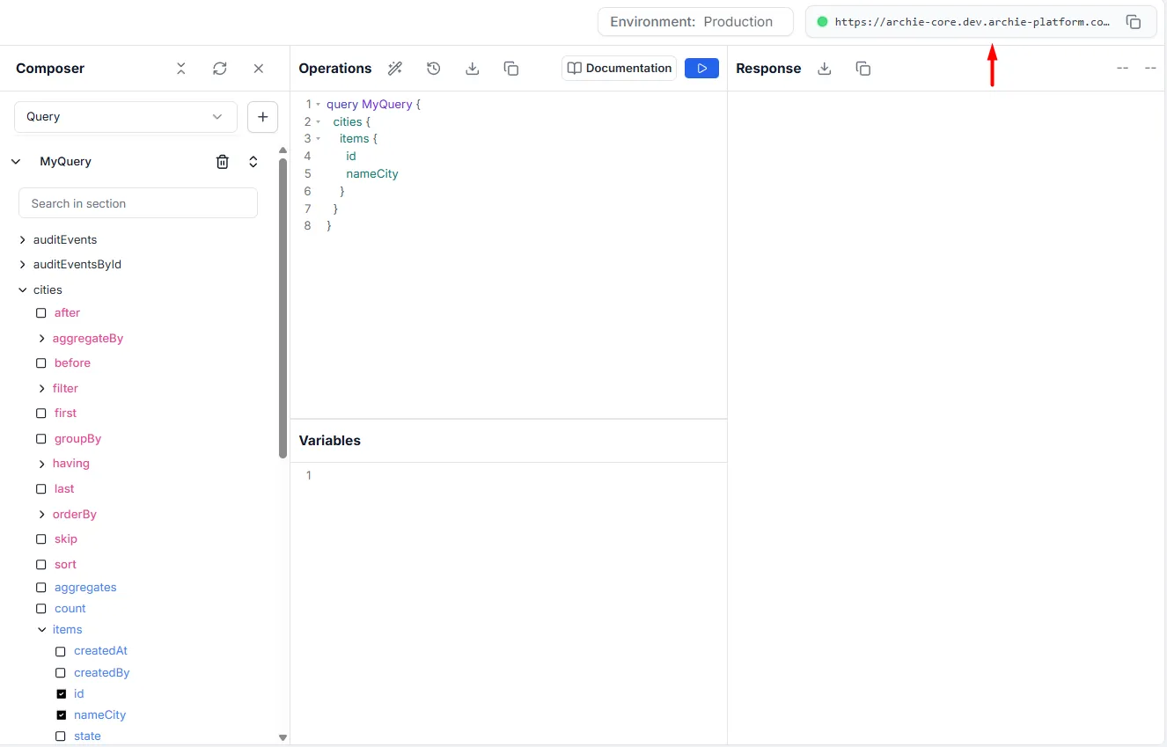Add a new operation with plus button
Image resolution: width=1167 pixels, height=747 pixels.
click(262, 117)
